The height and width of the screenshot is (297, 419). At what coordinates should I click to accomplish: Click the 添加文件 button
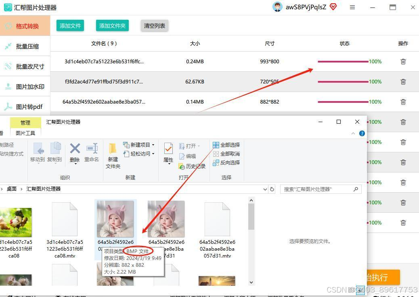pyautogui.click(x=70, y=26)
